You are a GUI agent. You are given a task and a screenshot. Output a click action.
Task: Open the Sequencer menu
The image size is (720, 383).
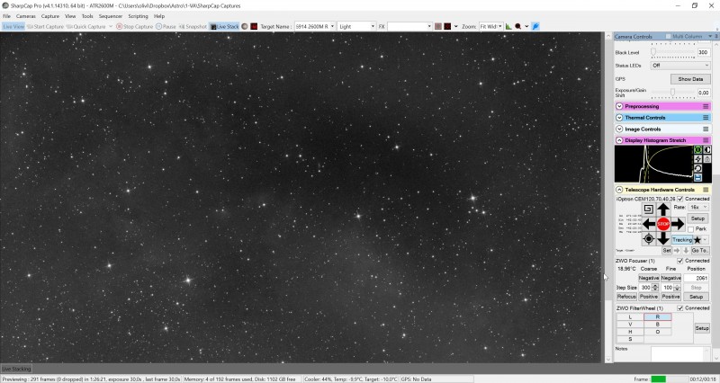tap(111, 16)
